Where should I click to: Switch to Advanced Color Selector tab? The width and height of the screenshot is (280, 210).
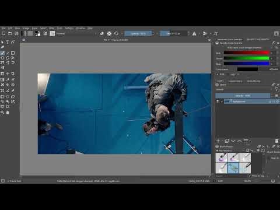coord(230,40)
